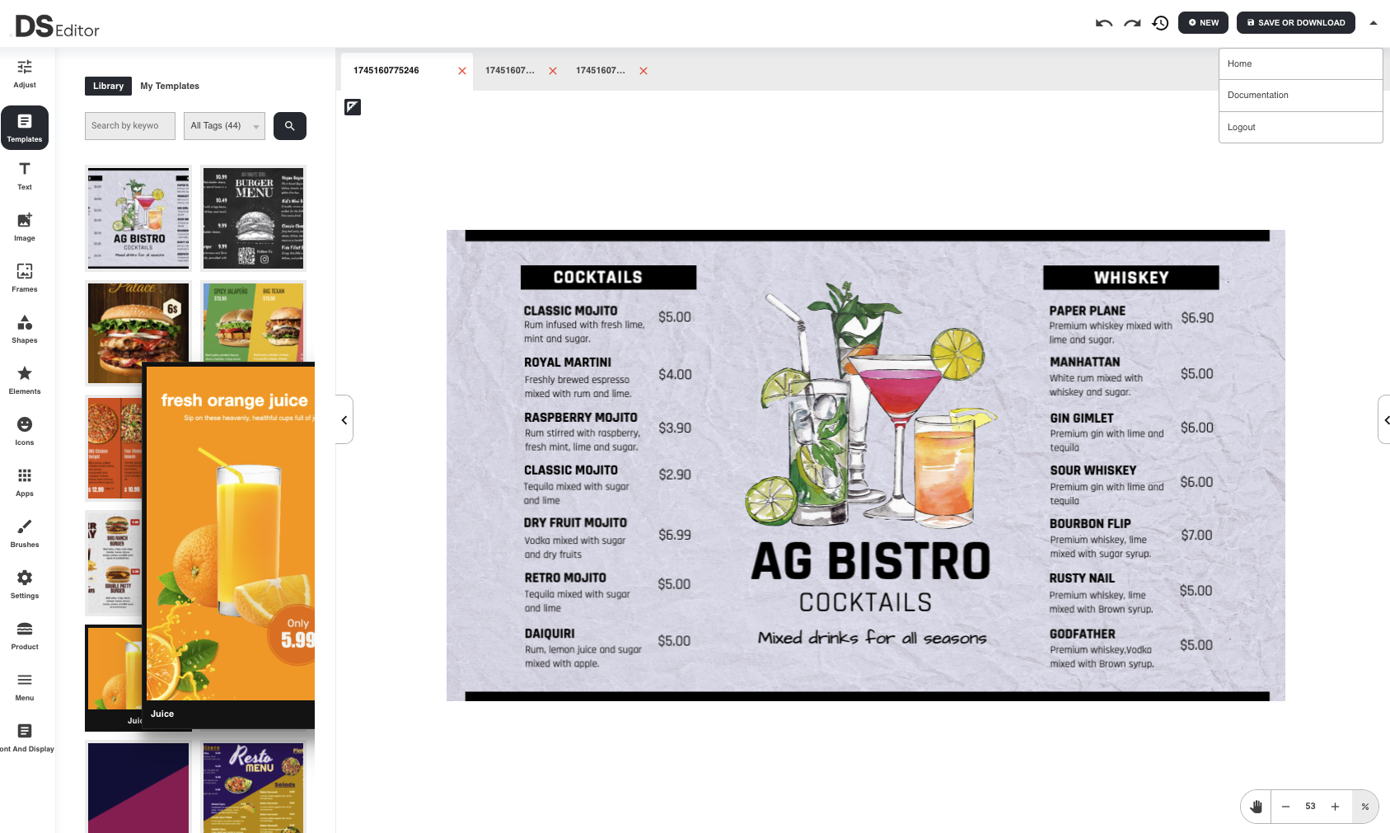Click SAVE OR DOWNLOAD button
The height and width of the screenshot is (833, 1390).
[x=1296, y=23]
